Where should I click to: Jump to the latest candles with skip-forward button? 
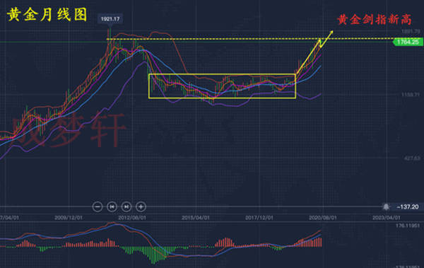coord(126,206)
